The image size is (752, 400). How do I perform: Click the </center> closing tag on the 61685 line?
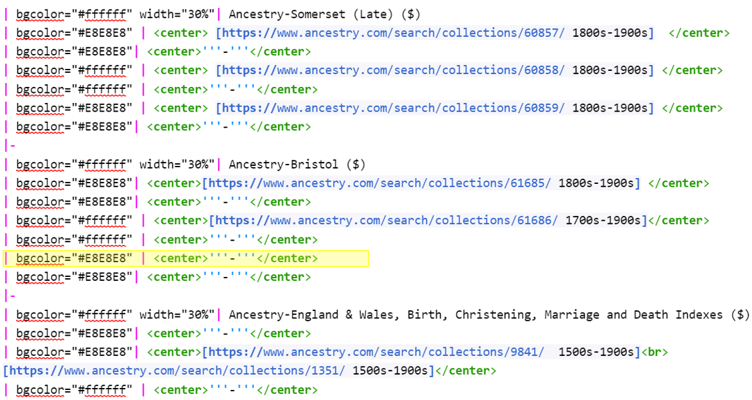(678, 183)
